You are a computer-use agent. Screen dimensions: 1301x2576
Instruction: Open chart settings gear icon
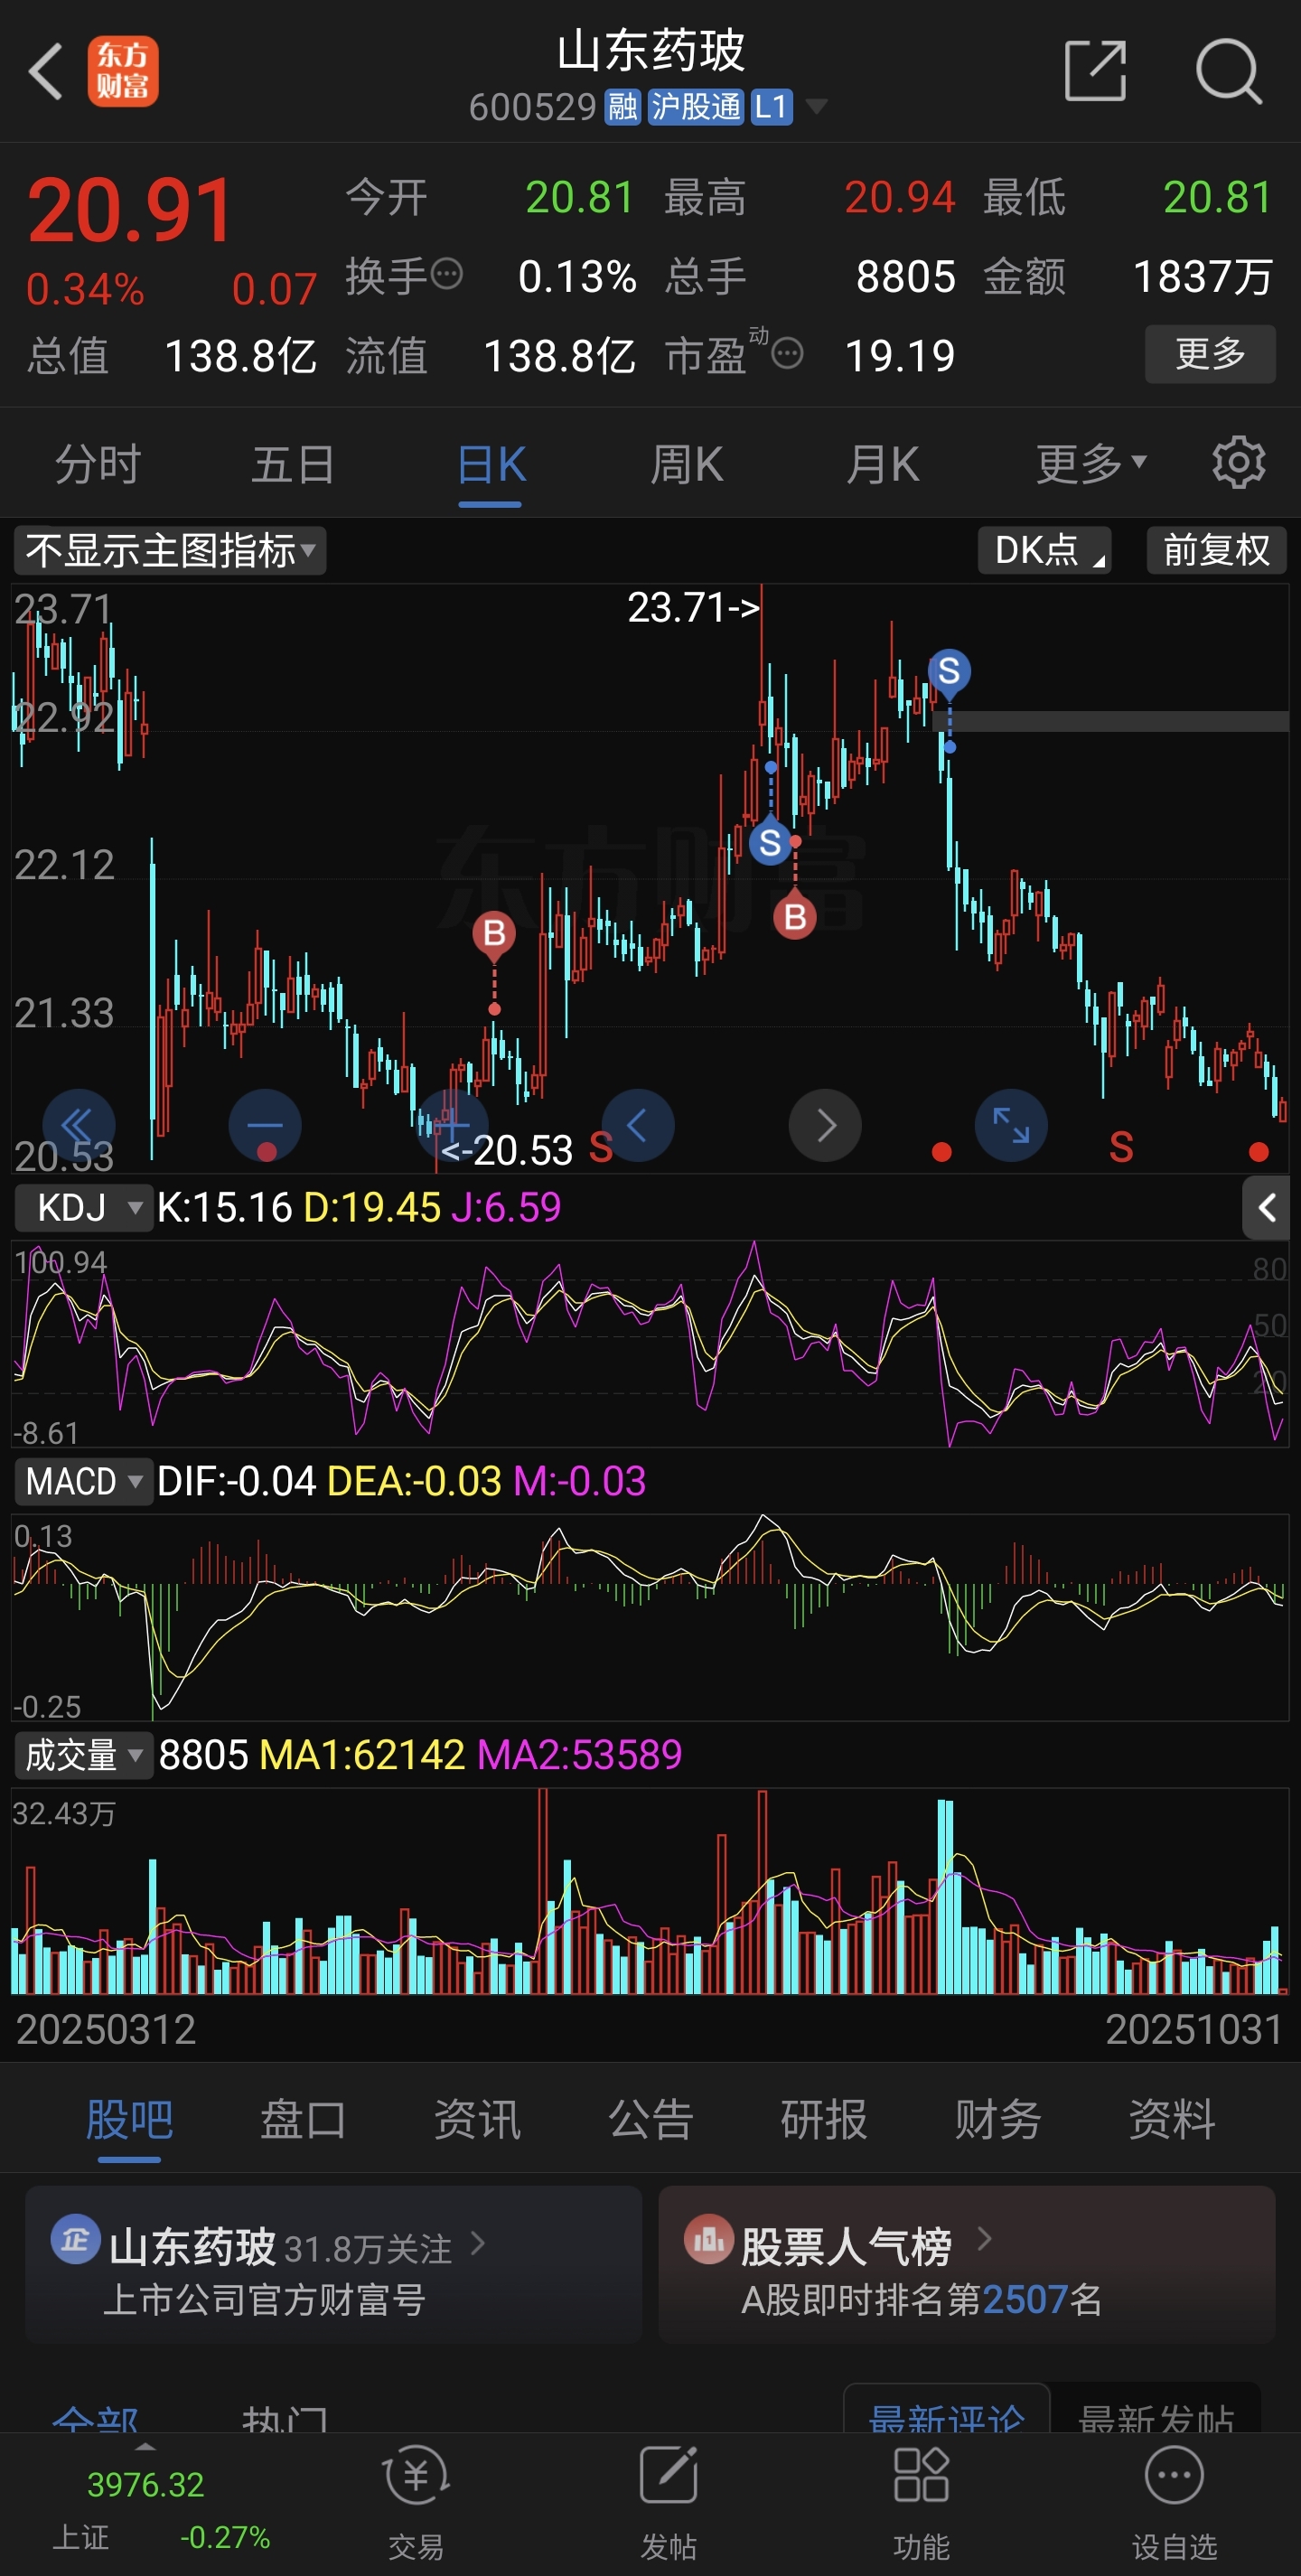[1238, 462]
